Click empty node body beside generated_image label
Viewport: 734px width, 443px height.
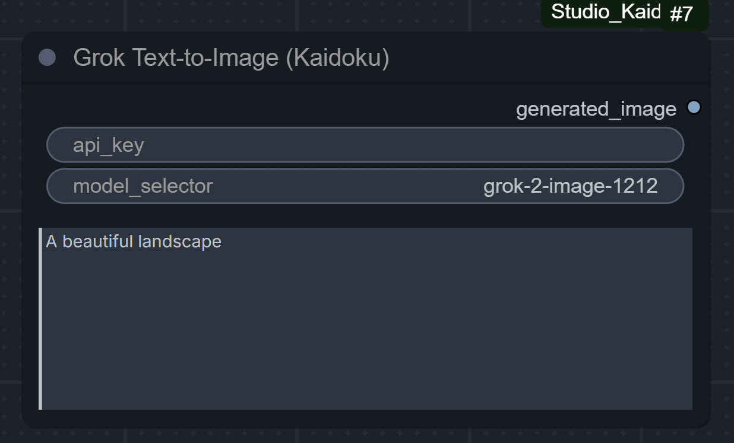coord(267,109)
